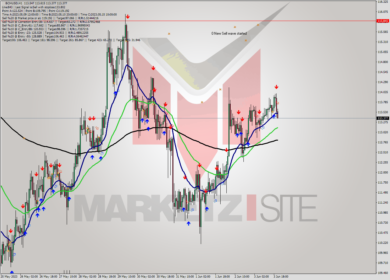The height and width of the screenshot is (280, 390).
Task: Click the 111.495 price axis label
Action: (382, 192)
